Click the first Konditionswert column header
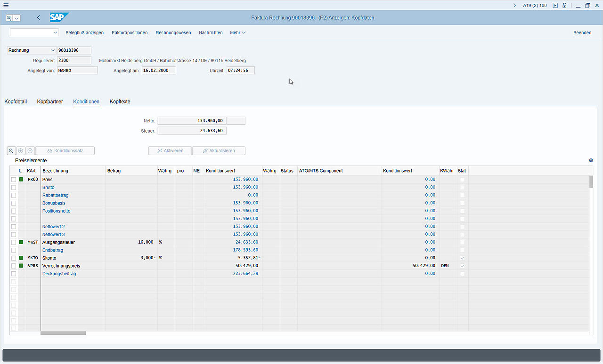The height and width of the screenshot is (364, 603). point(233,171)
